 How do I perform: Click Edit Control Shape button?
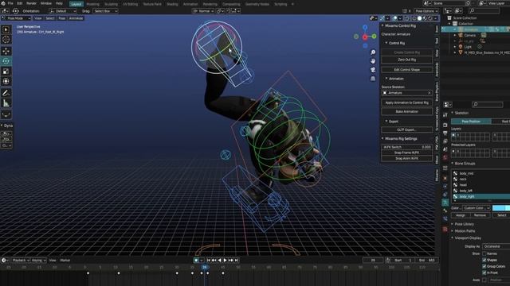point(407,70)
